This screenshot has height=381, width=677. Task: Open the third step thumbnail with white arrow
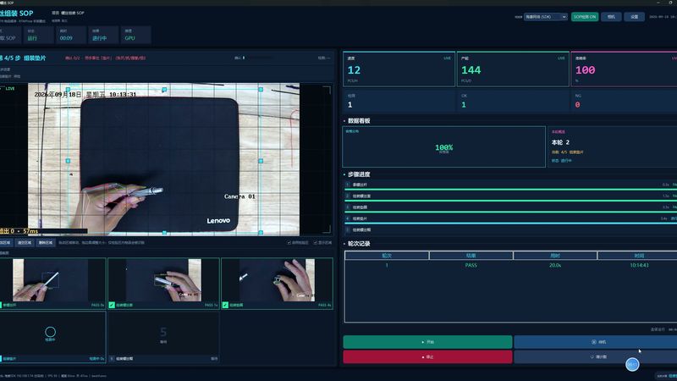278,284
